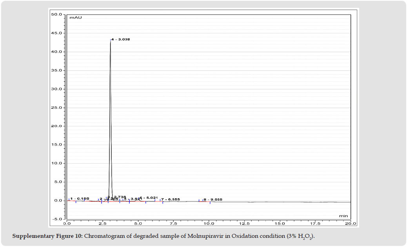Click the peak label "4 - 3.038"
The image size is (407, 248).
pos(121,40)
